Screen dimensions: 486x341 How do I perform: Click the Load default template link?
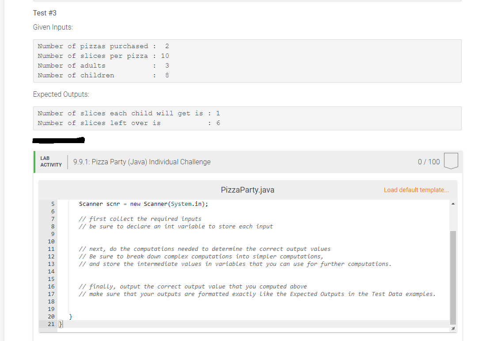pyautogui.click(x=416, y=189)
